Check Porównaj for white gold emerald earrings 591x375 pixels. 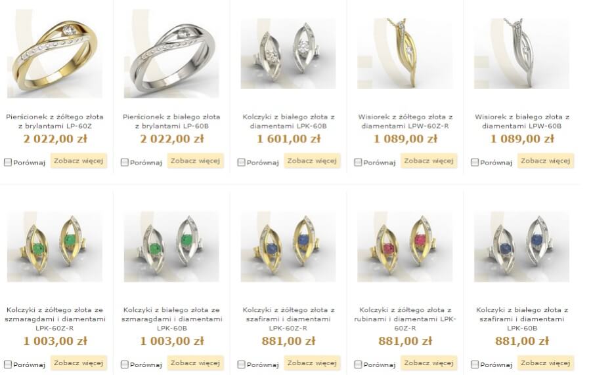point(124,365)
